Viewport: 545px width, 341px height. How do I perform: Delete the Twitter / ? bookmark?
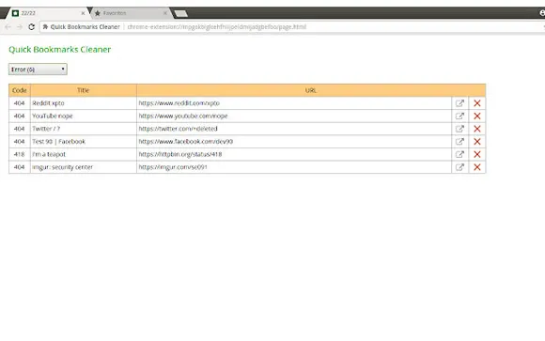(477, 129)
